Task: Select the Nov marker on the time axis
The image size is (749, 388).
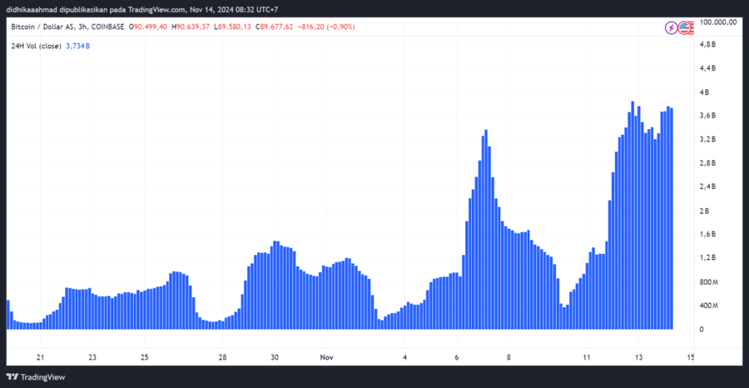Action: [327, 357]
